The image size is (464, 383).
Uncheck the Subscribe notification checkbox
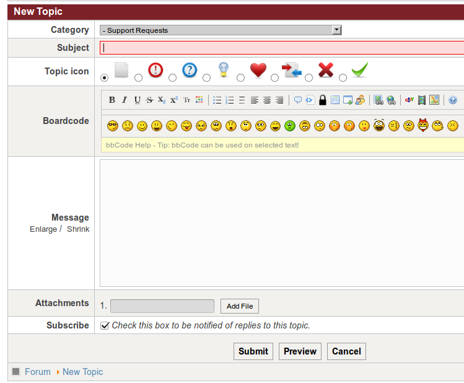[x=105, y=325]
